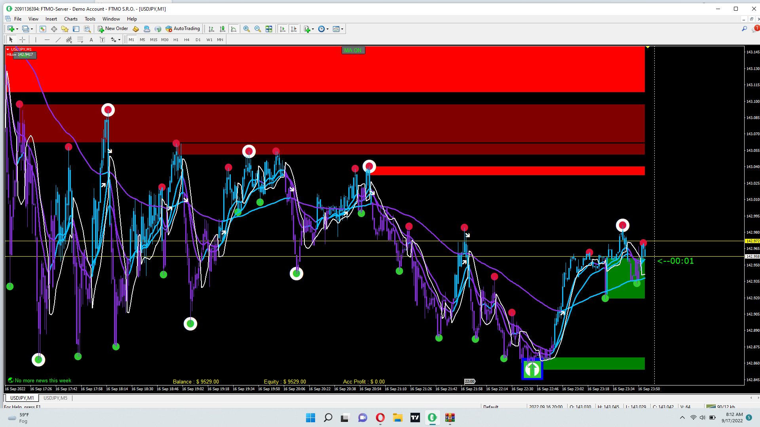
Task: Click the New Order button
Action: coord(113,29)
